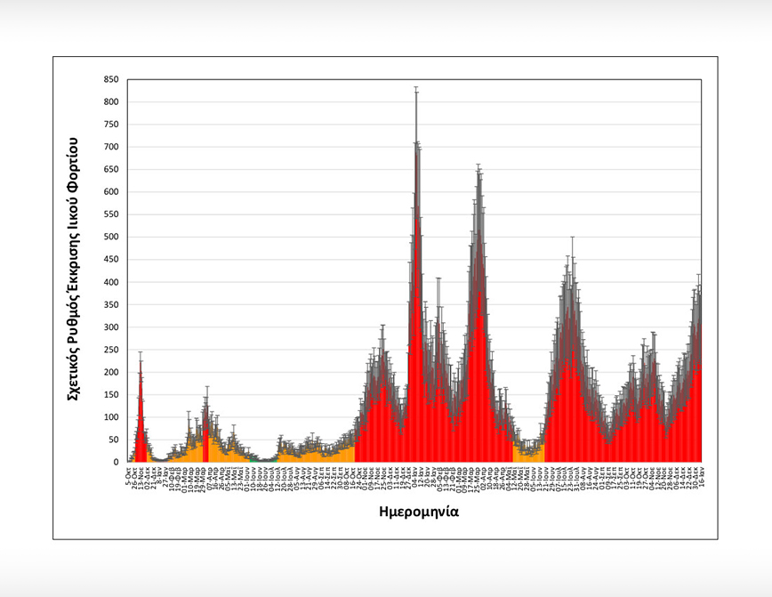Select the 200 y-axis tick label
This screenshot has width=772, height=597.
[111, 372]
